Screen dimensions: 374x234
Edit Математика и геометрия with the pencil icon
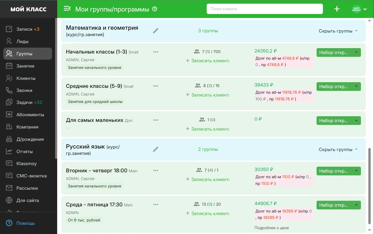(x=156, y=31)
